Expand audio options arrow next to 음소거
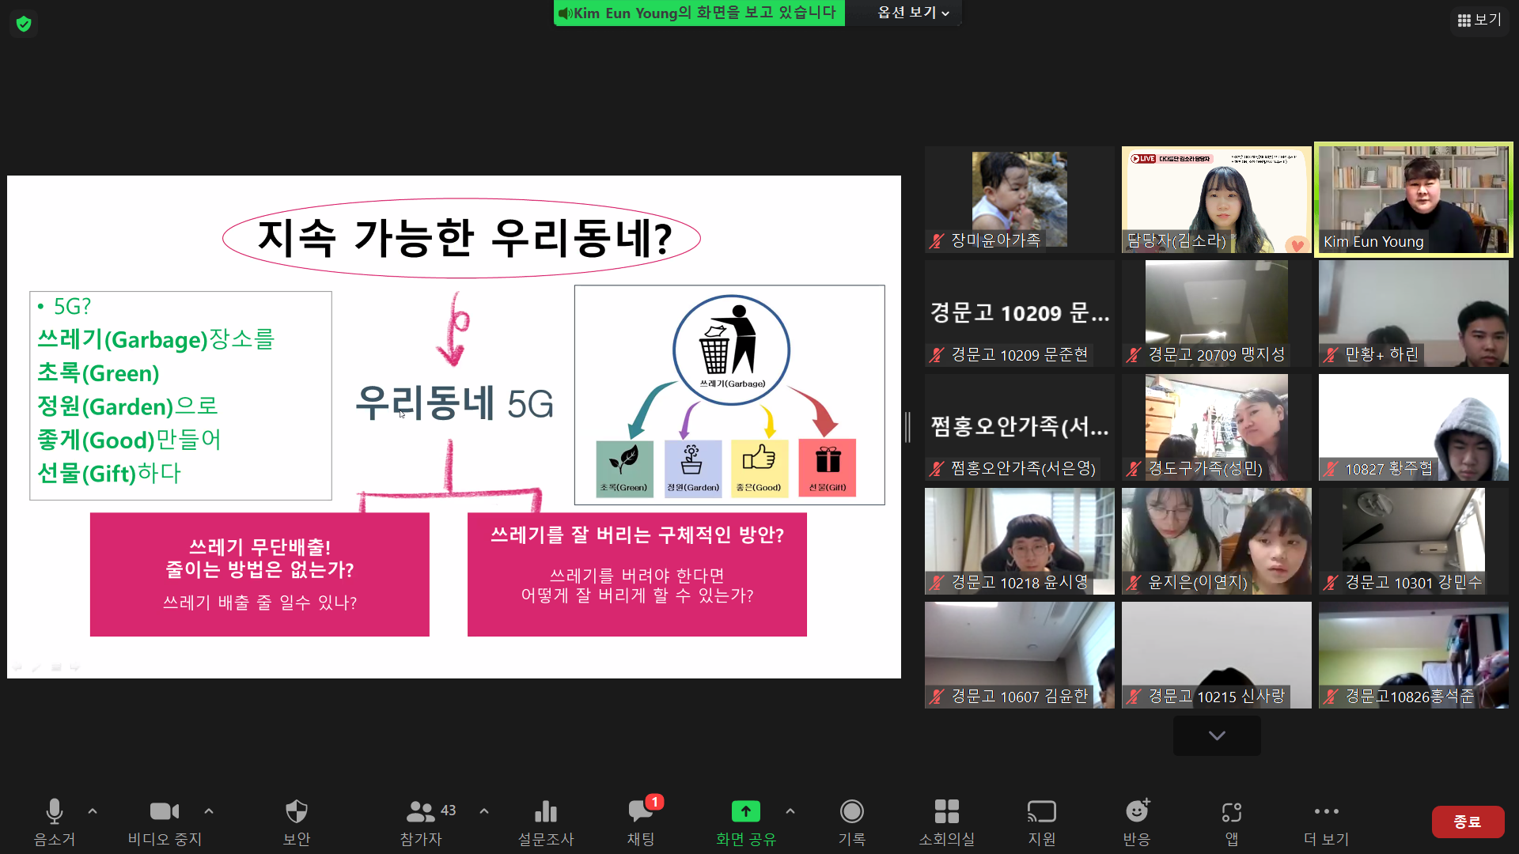 pos(93,811)
